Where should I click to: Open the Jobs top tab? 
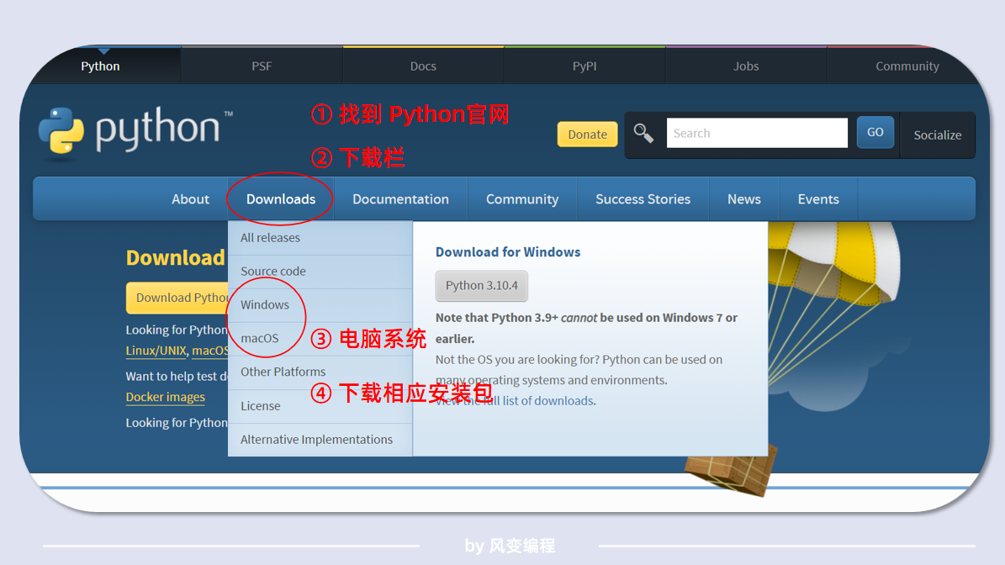[x=746, y=66]
